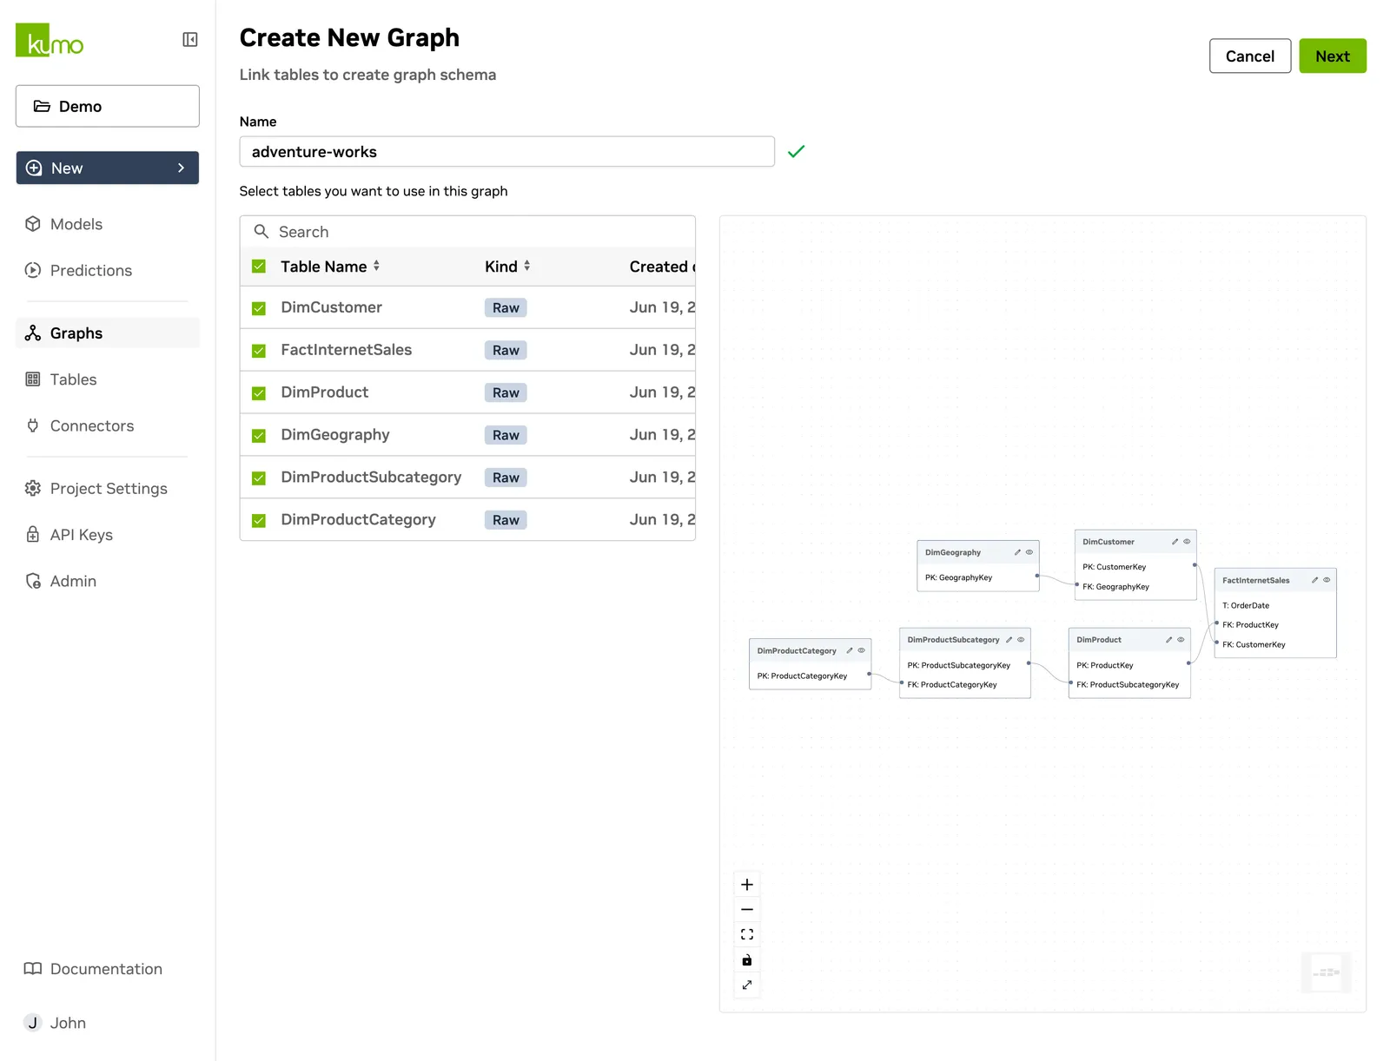Open the Documentation link
This screenshot has width=1390, height=1061.
click(94, 969)
